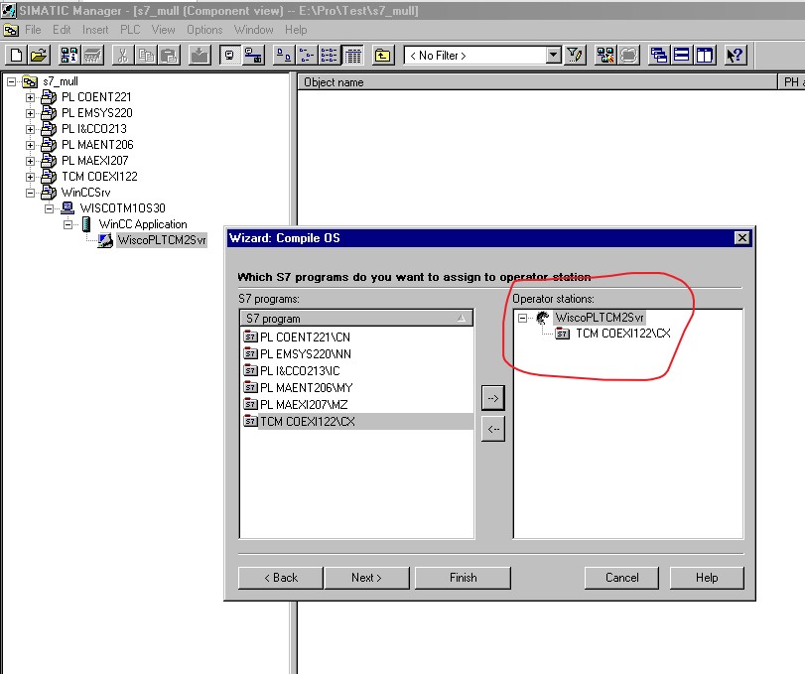This screenshot has height=674, width=805.
Task: Switch to Details view icon
Action: 352,55
